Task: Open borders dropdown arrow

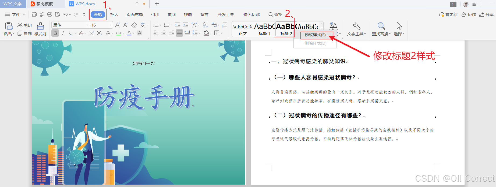Action: 221,33
